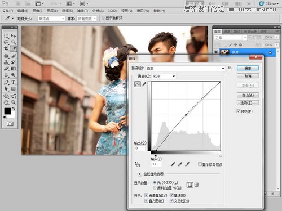
Task: Select the 3D Object Rotate tool
Action: click(6, 96)
